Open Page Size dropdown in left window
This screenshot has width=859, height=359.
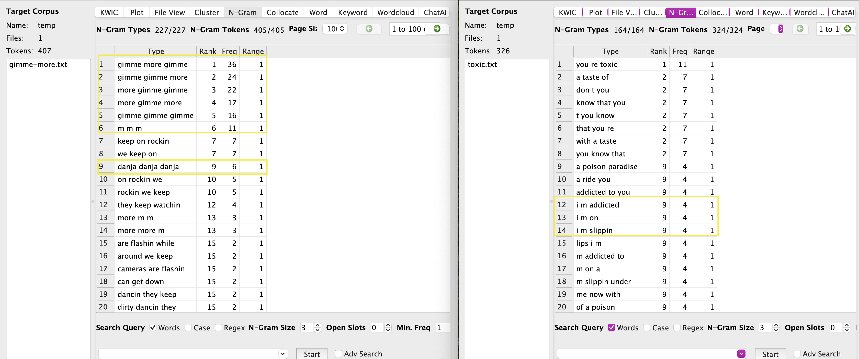[x=335, y=29]
